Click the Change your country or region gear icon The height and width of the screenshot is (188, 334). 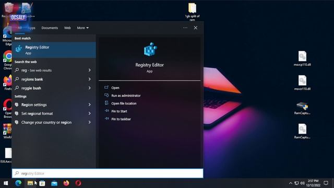pyautogui.click(x=17, y=122)
